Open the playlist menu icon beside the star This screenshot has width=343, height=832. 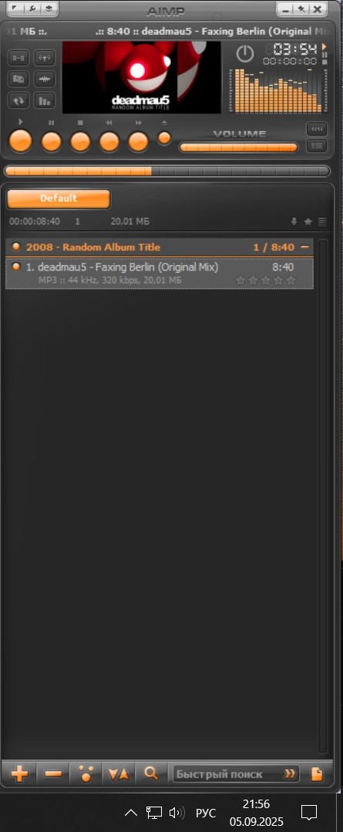coord(322,222)
